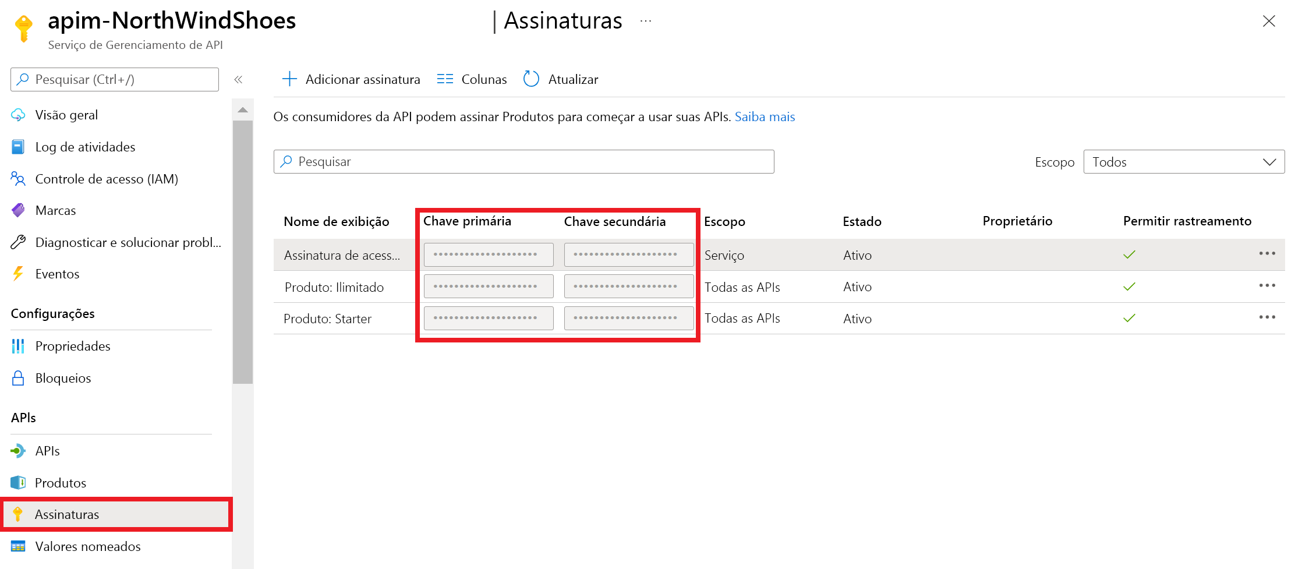Screen dimensions: 1302x569
Task: Select the Produto: Ilimitado row name
Action: [x=334, y=287]
